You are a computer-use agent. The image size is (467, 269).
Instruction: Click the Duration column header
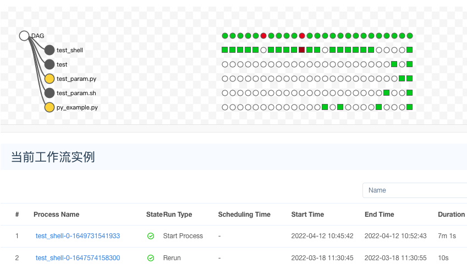451,215
